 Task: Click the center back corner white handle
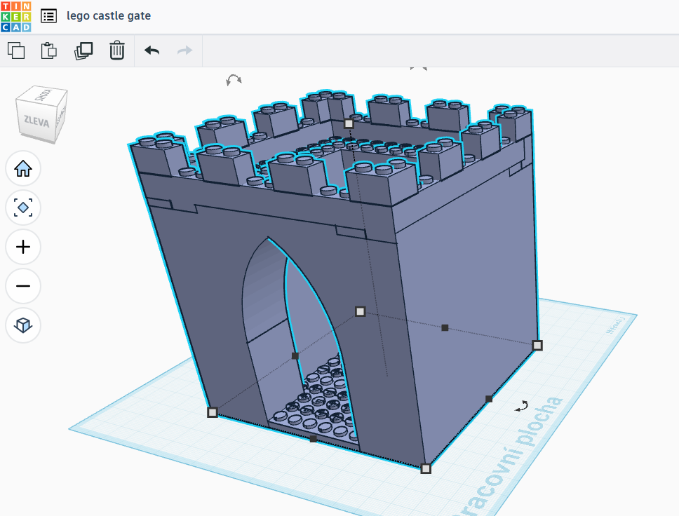pyautogui.click(x=361, y=311)
